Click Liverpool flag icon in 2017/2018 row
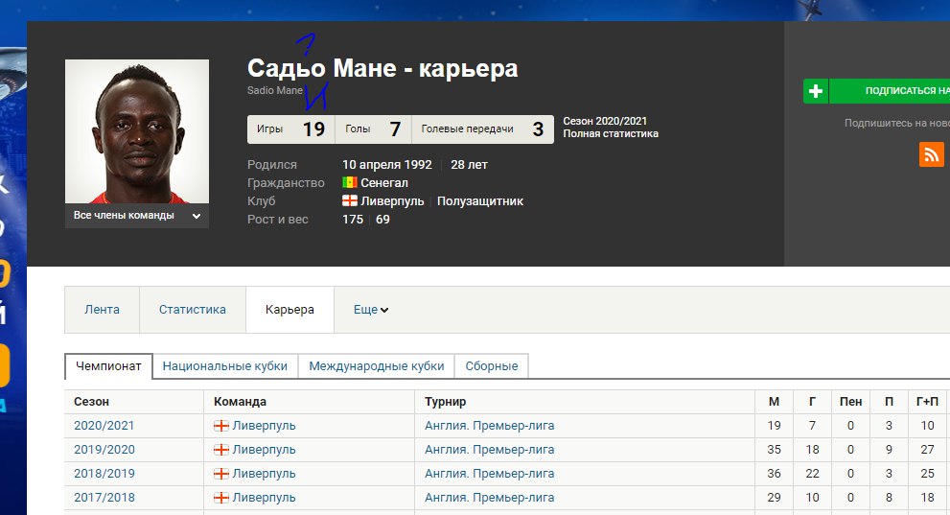Image resolution: width=950 pixels, height=515 pixels. pos(221,498)
